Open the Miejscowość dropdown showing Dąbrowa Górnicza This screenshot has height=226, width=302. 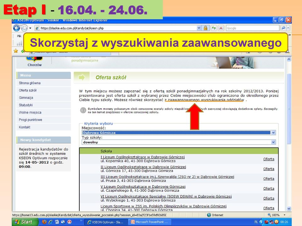[x=179, y=132]
